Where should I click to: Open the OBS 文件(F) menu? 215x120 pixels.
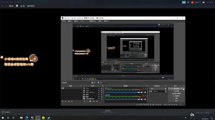pyautogui.click(x=64, y=21)
